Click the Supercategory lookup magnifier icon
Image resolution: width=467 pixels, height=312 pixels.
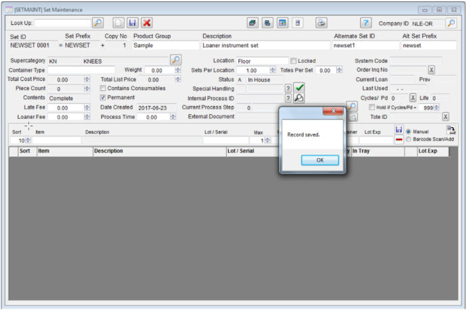[175, 60]
